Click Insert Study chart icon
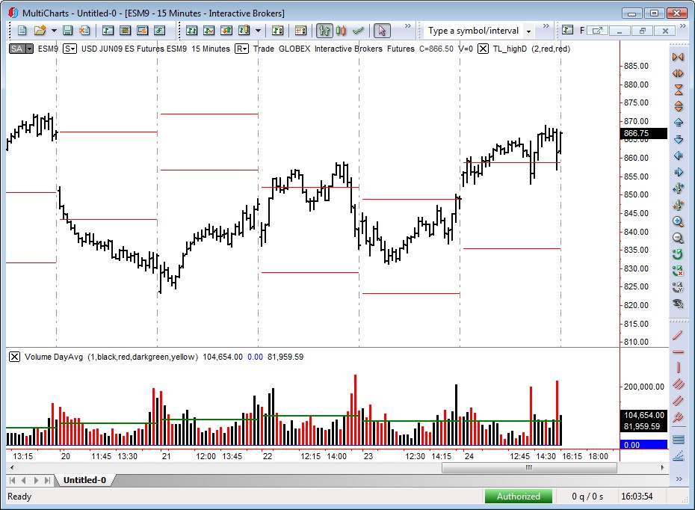Image resolution: width=695 pixels, height=510 pixels. pos(208,31)
